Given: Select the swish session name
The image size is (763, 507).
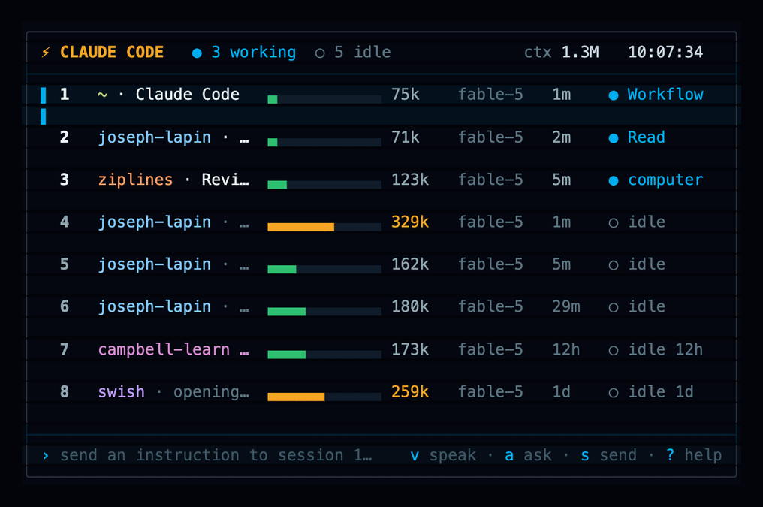Looking at the screenshot, I should coord(121,391).
